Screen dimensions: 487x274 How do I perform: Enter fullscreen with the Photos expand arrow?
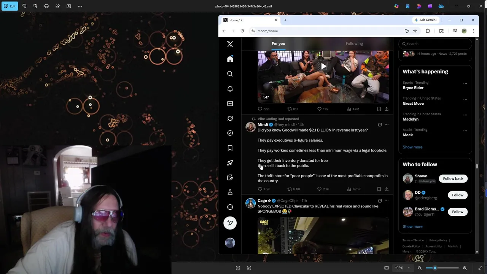point(480,268)
